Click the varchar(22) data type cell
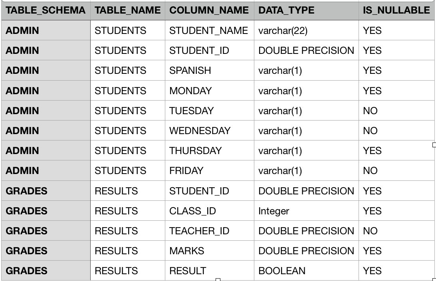This screenshot has width=436, height=281. [x=283, y=31]
